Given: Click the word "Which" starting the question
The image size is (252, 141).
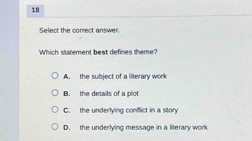Looking at the screenshot, I should pos(48,53).
